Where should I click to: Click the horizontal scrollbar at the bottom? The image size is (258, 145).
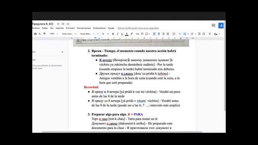[122, 132]
